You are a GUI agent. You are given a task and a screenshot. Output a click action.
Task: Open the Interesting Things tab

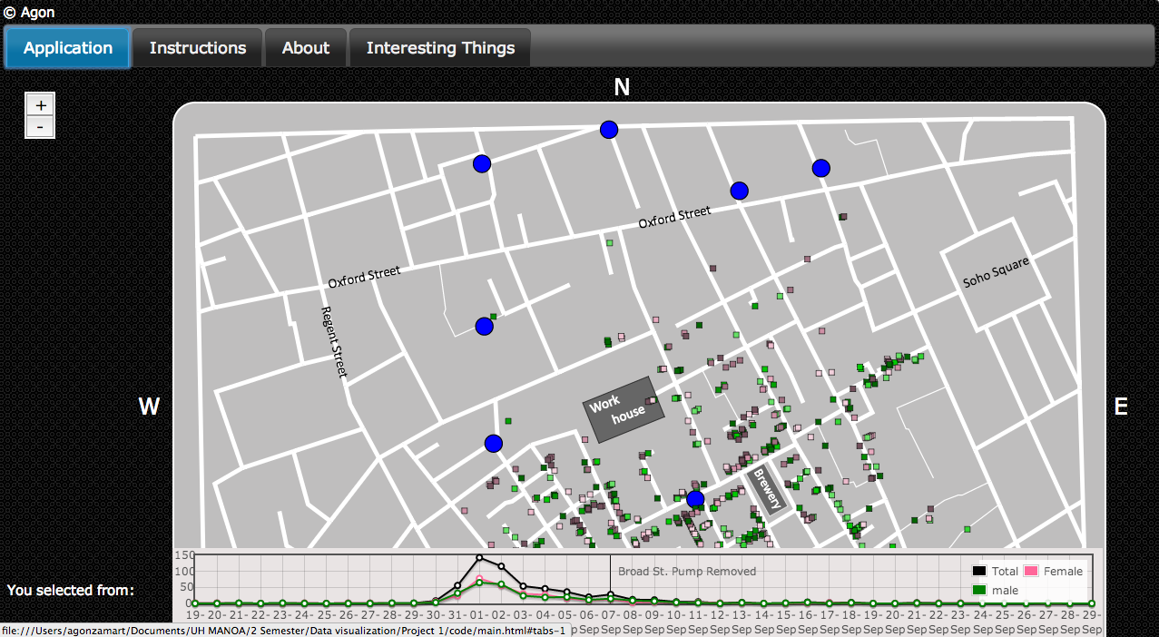[440, 48]
